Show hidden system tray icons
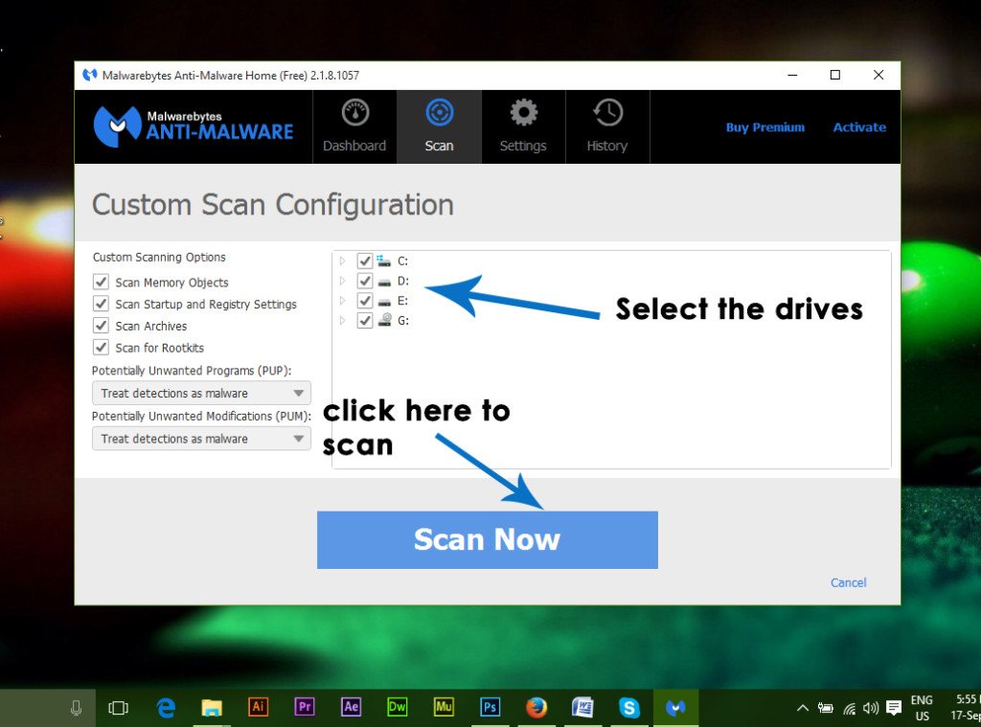981x727 pixels. pos(803,708)
